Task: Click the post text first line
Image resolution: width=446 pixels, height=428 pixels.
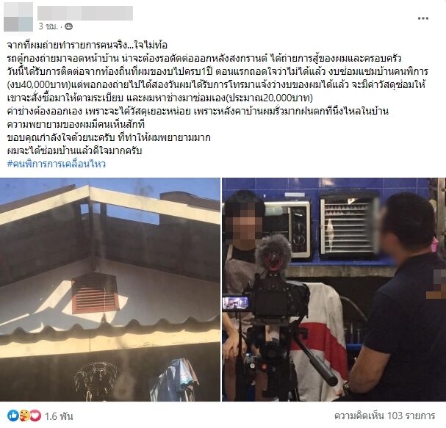Action: pyautogui.click(x=87, y=45)
